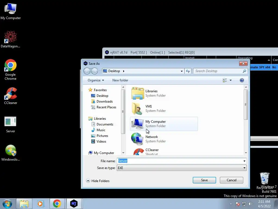
Task: Change the view mode icon
Action: coord(225,80)
